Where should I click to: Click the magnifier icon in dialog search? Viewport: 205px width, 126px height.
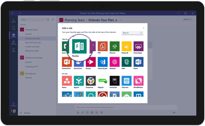tap(141, 33)
